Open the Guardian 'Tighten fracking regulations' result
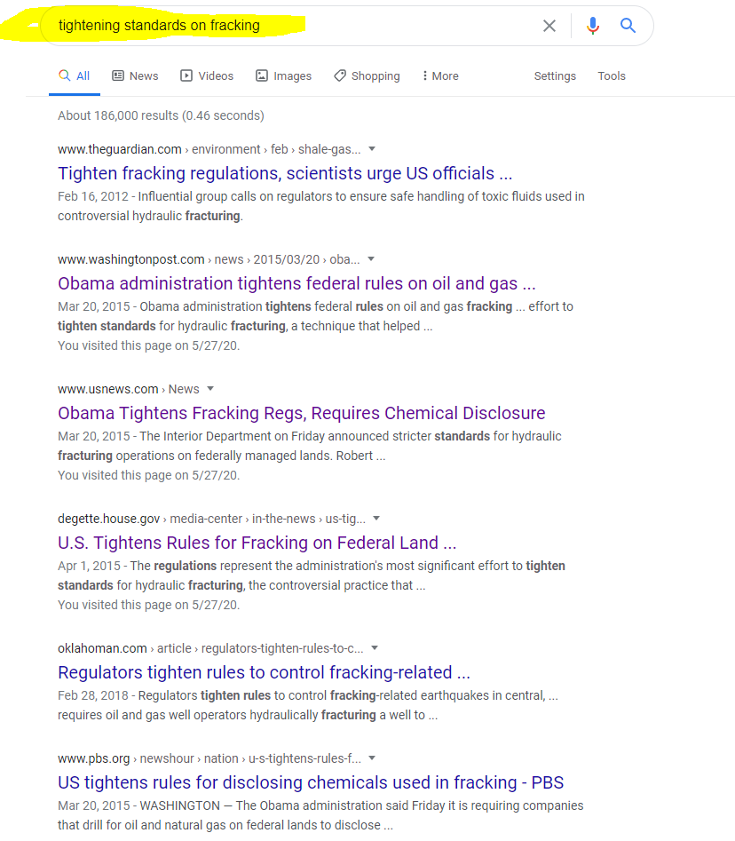735x841 pixels. 285,173
